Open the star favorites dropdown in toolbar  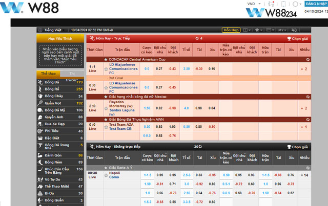258,30
